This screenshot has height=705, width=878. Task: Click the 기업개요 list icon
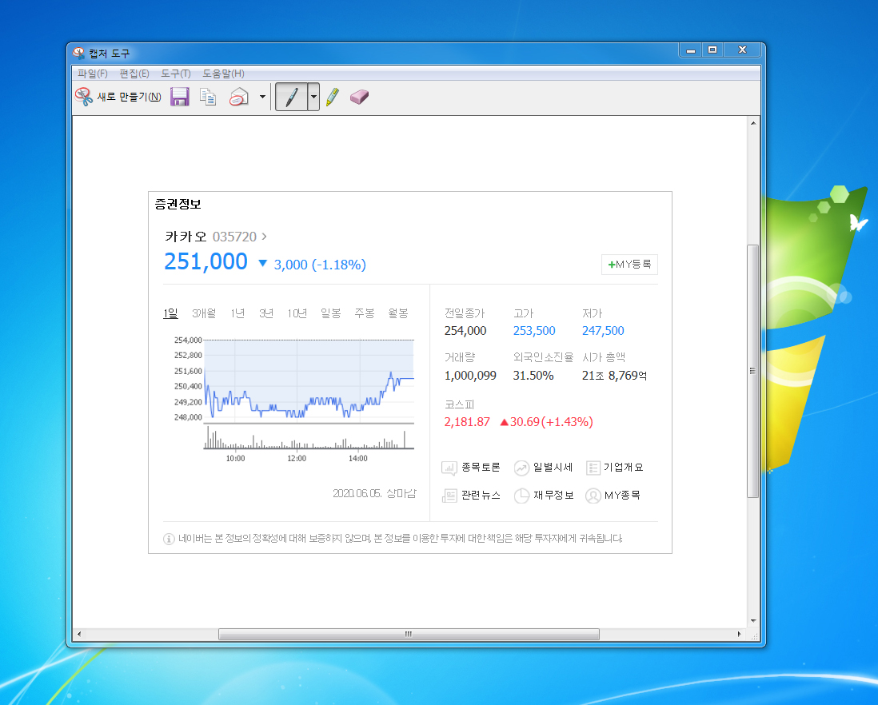(593, 468)
